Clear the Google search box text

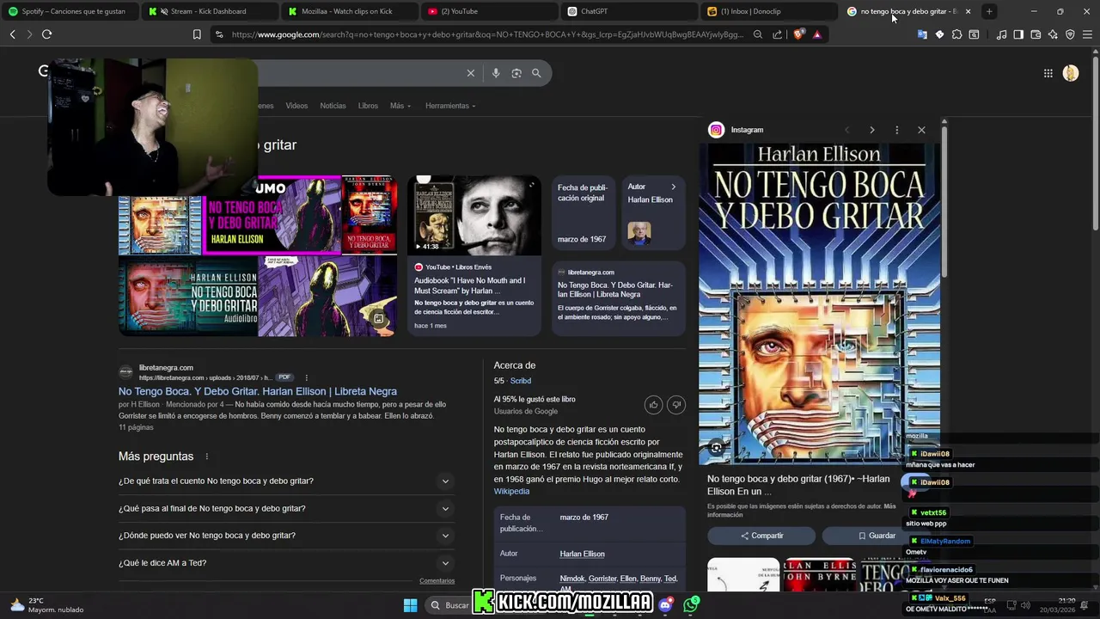pos(470,73)
